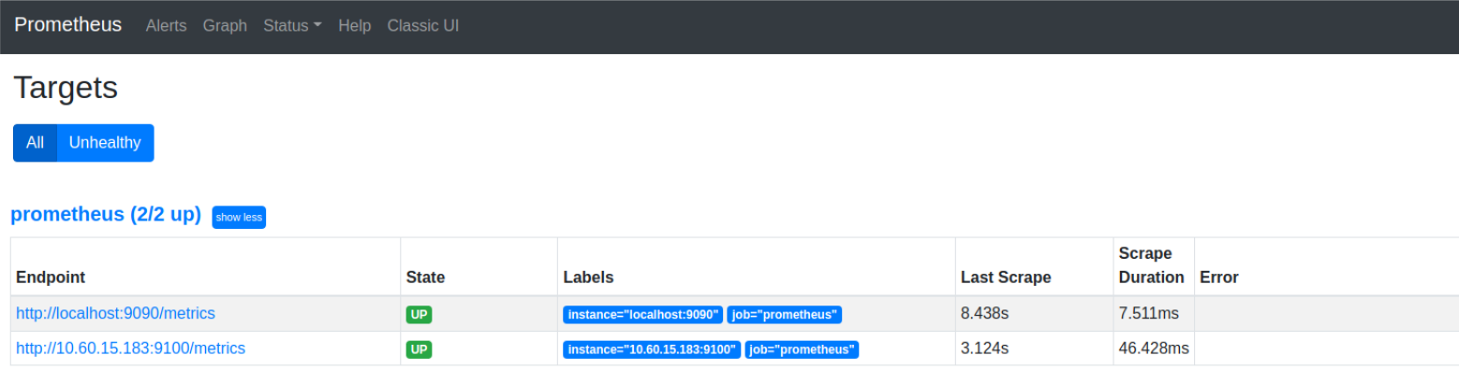The width and height of the screenshot is (1459, 370).
Task: Open the Graph page
Action: tap(225, 26)
